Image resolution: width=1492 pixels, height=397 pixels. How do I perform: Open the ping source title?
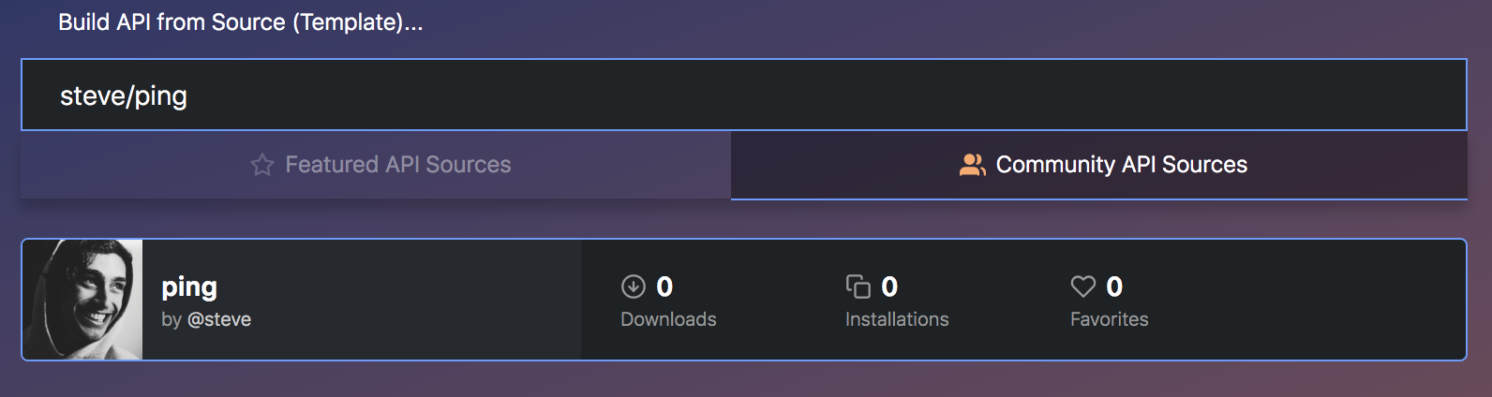coord(189,287)
